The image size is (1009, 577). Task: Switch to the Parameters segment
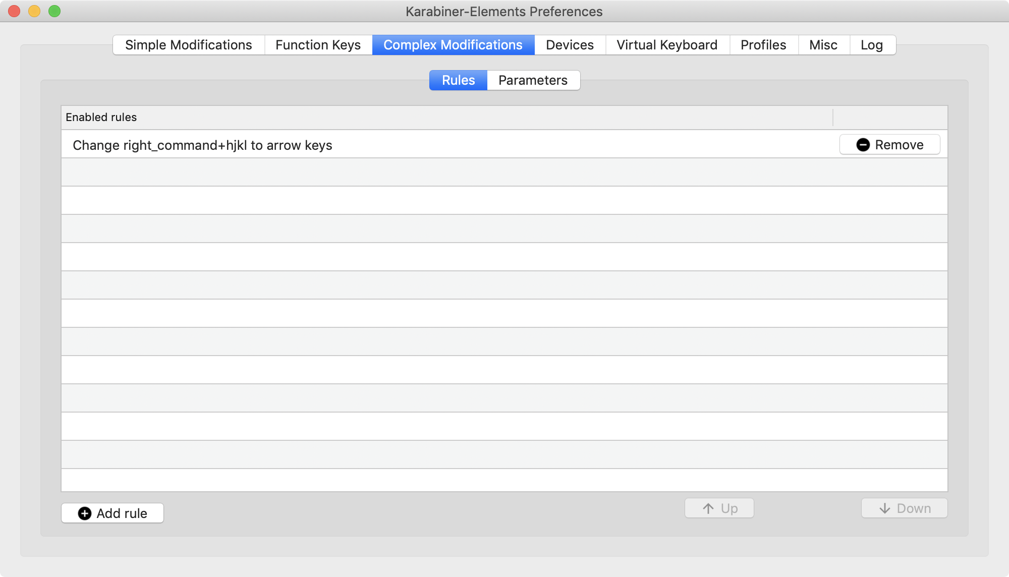click(x=533, y=80)
